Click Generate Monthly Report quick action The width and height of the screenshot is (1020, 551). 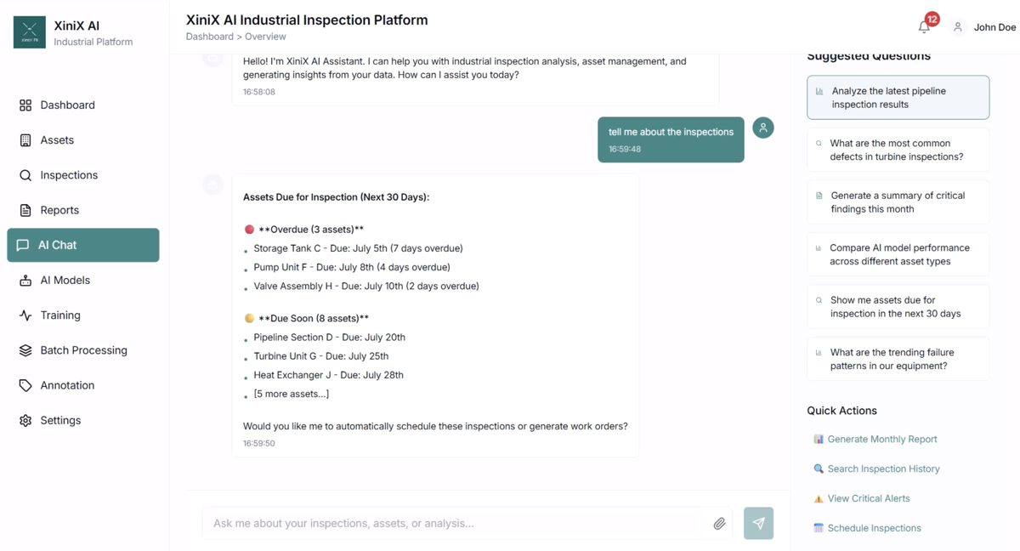(x=881, y=439)
